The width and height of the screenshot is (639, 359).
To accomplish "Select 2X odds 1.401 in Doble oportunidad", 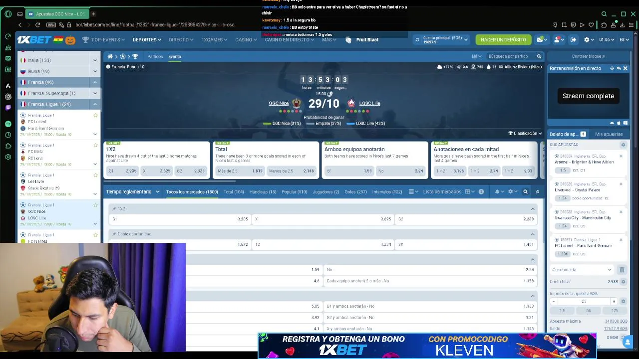I will pyautogui.click(x=466, y=244).
